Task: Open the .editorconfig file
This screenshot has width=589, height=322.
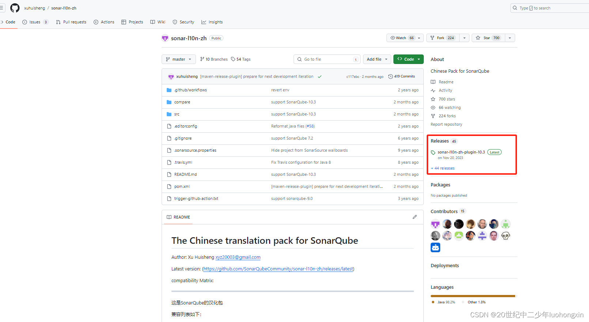Action: (x=185, y=126)
